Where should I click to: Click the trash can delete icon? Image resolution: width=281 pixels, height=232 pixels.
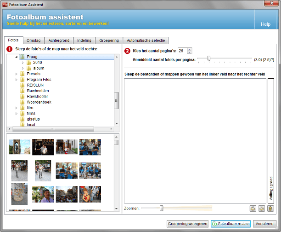pos(270,209)
